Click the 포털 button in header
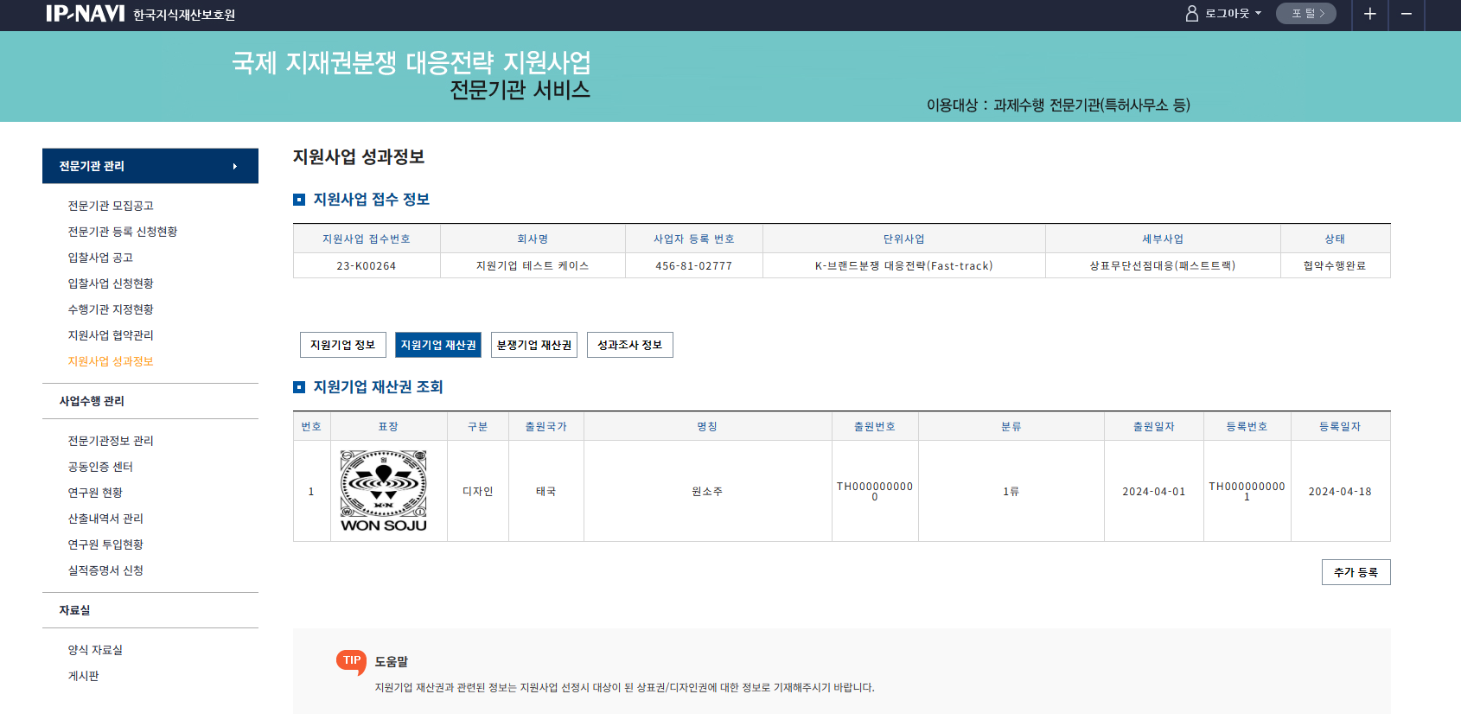 pos(1305,14)
